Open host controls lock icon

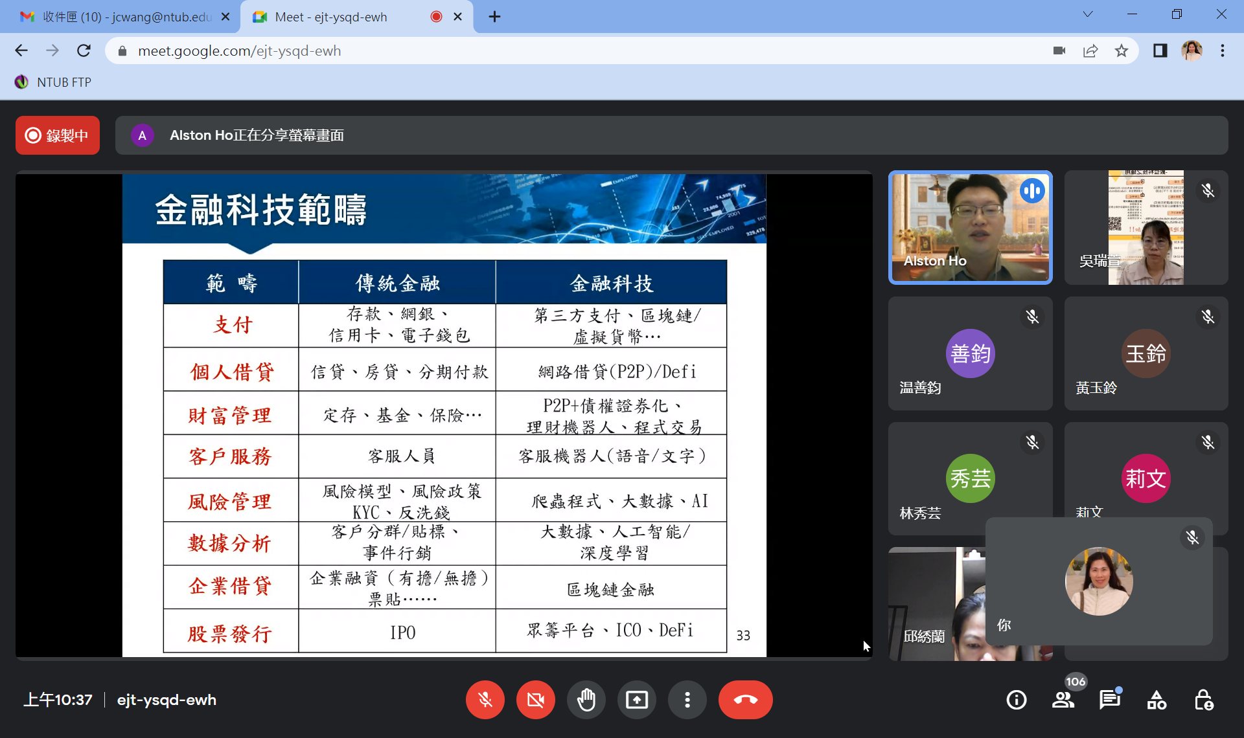click(x=1203, y=700)
